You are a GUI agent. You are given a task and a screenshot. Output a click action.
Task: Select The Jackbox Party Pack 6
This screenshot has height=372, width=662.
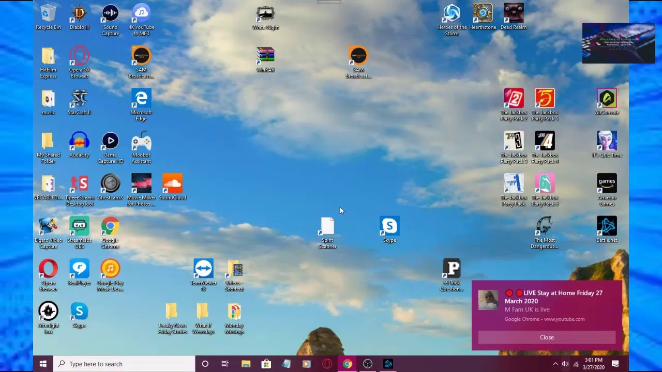[x=545, y=191]
